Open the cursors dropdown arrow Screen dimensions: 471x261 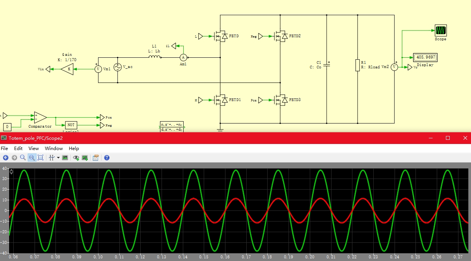pos(58,158)
